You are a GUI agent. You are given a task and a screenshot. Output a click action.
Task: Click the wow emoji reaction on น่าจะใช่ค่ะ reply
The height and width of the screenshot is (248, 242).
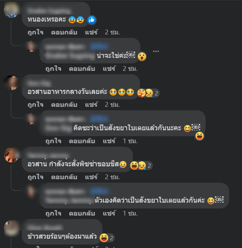tap(142, 56)
